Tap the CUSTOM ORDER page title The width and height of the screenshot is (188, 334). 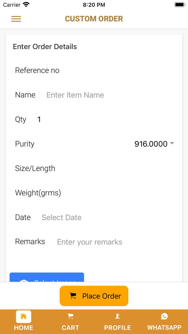pos(94,19)
